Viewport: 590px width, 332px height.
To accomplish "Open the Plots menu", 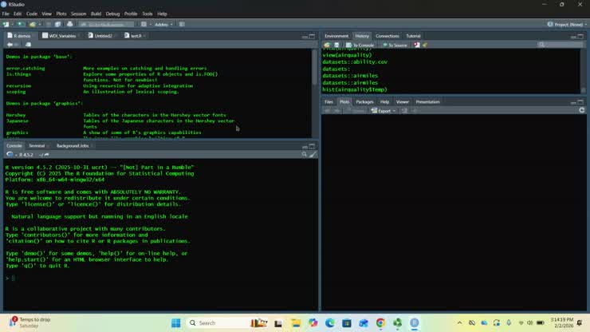I will coord(61,14).
